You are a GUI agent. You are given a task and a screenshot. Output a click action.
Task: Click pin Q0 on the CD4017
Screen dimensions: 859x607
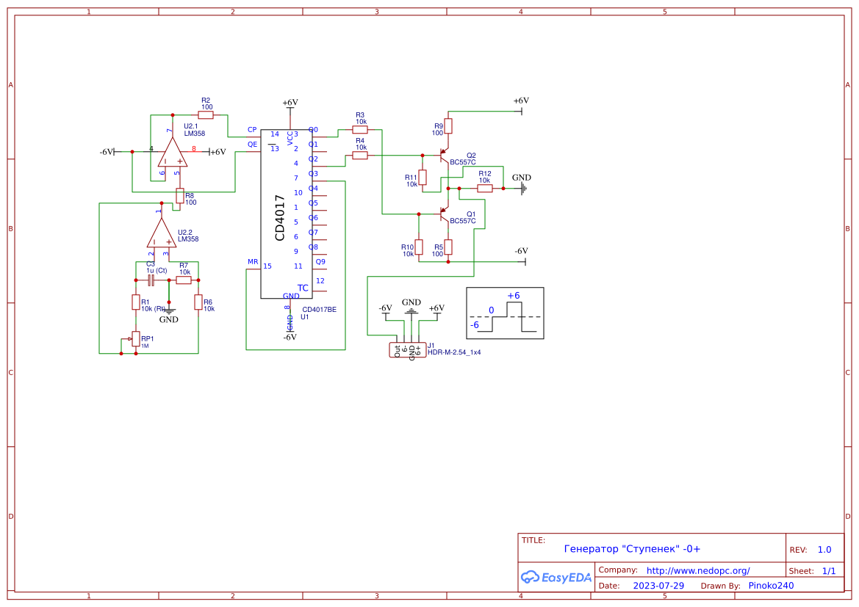pos(317,131)
